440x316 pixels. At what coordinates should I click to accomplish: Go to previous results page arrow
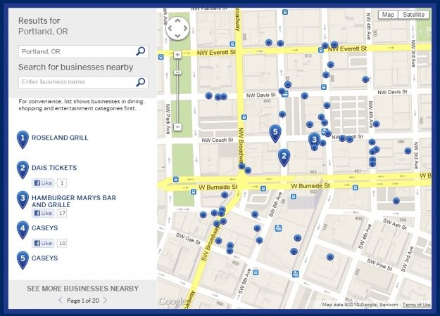click(x=61, y=301)
